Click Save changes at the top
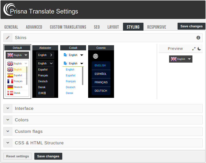206x163 pixels. click(191, 26)
